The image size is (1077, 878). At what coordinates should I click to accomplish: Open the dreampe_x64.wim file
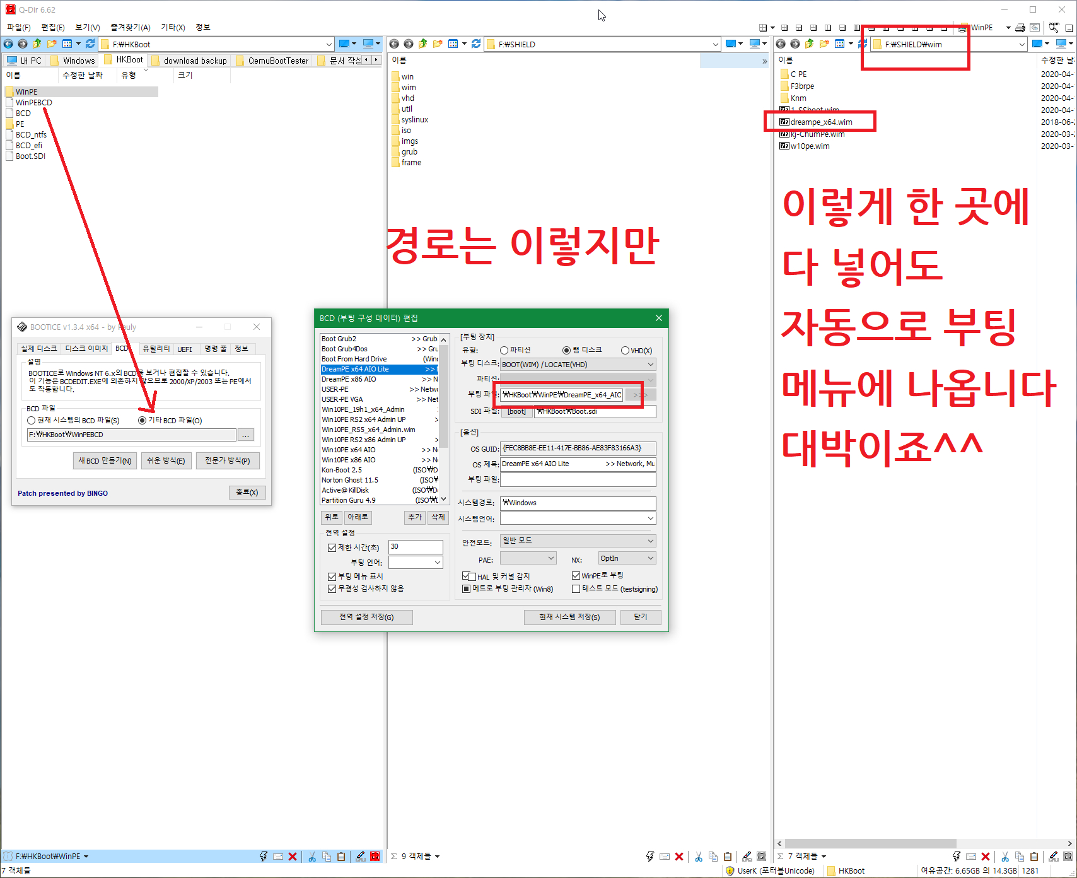821,122
